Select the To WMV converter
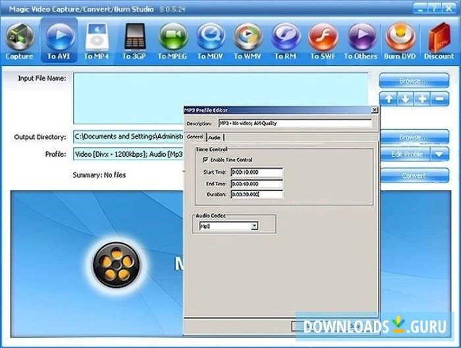The width and height of the screenshot is (461, 348). [x=247, y=41]
